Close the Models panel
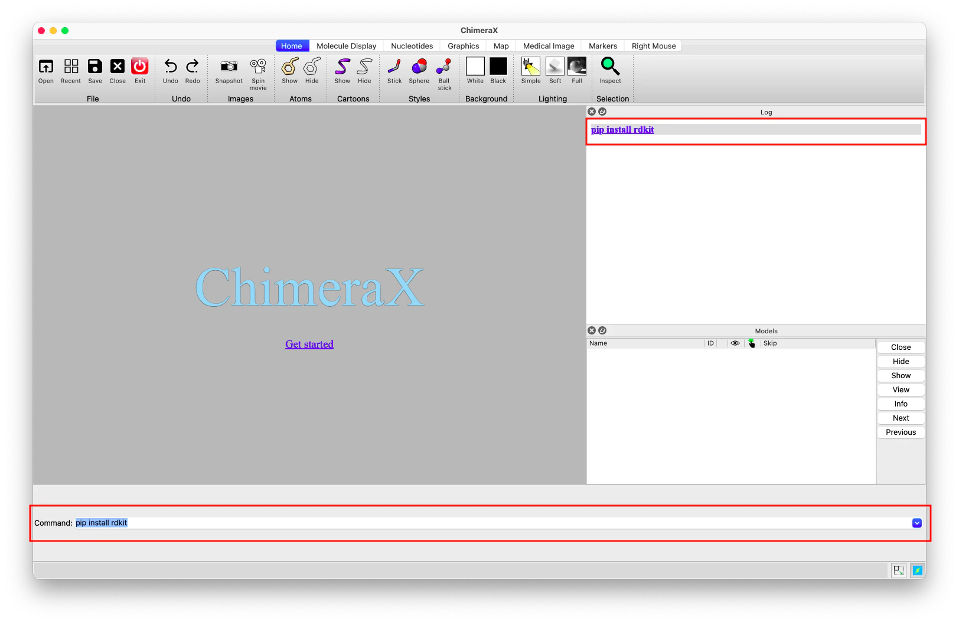 pyautogui.click(x=592, y=330)
